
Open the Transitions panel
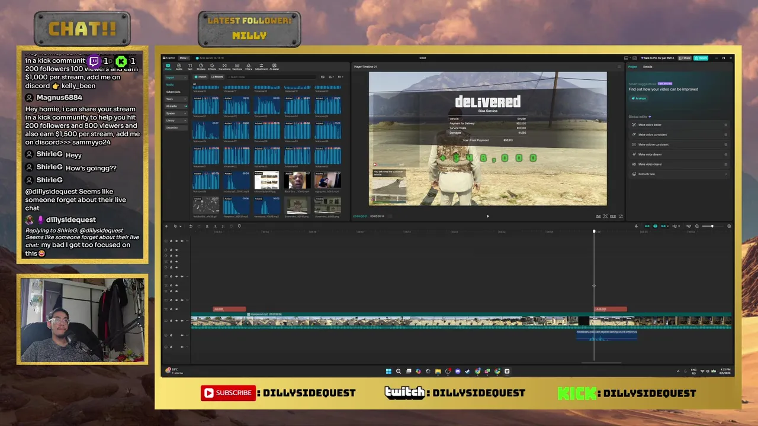pos(224,67)
